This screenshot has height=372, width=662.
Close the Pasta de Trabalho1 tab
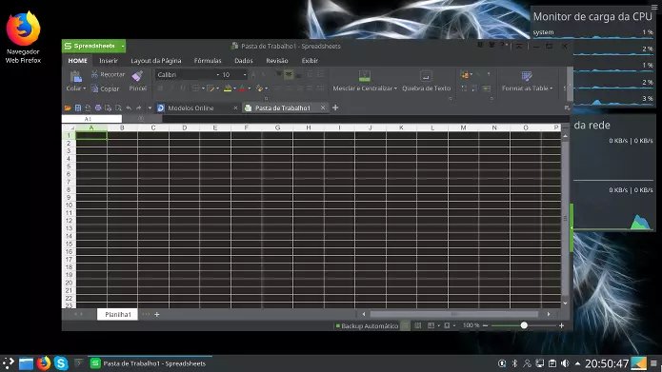(x=323, y=108)
